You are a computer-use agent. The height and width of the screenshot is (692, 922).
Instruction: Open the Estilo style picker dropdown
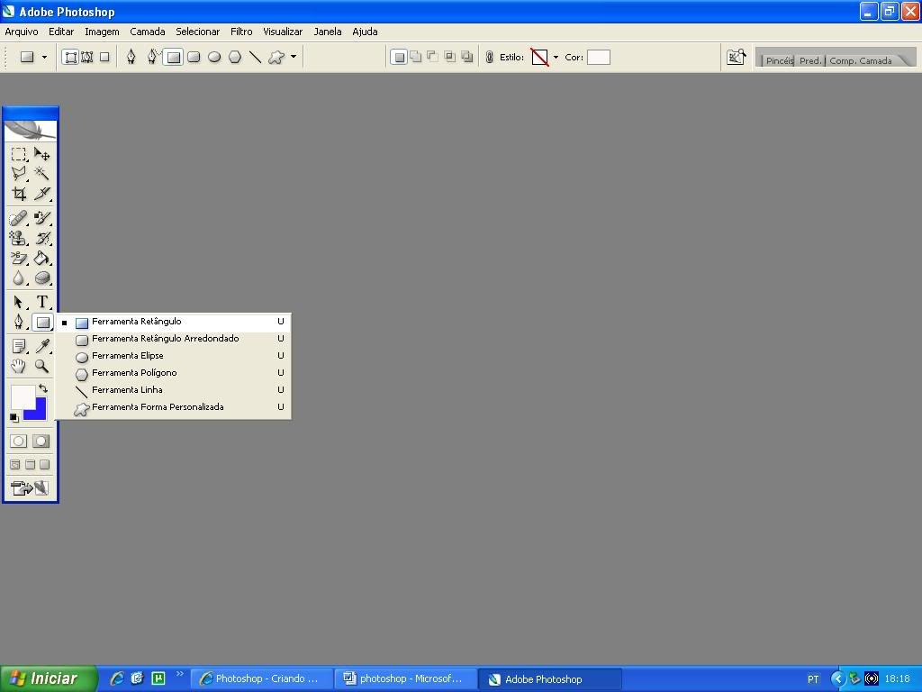coord(556,58)
